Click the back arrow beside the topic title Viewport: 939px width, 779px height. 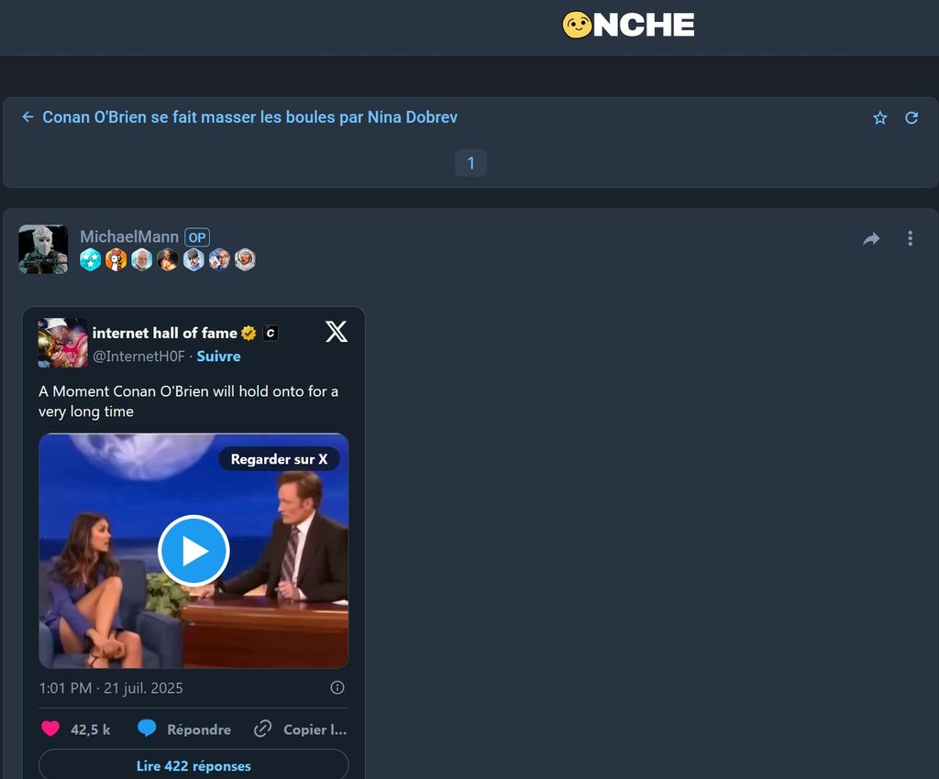point(28,117)
